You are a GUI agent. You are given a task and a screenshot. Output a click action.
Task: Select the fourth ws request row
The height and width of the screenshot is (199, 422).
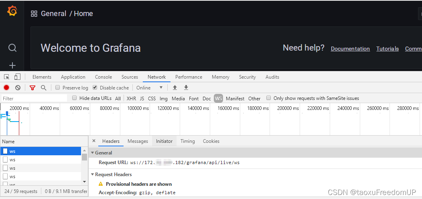coord(41,177)
